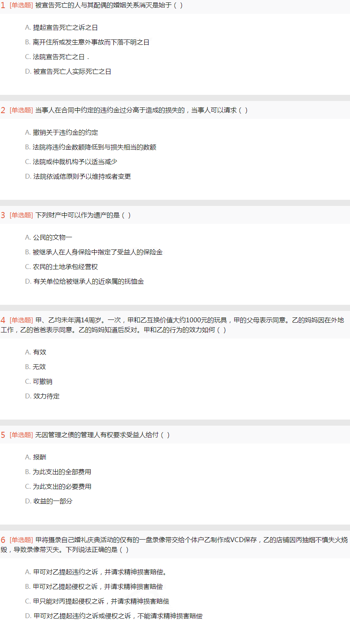Click the 单选题 tag of question 2
350x621 pixels.
point(21,110)
